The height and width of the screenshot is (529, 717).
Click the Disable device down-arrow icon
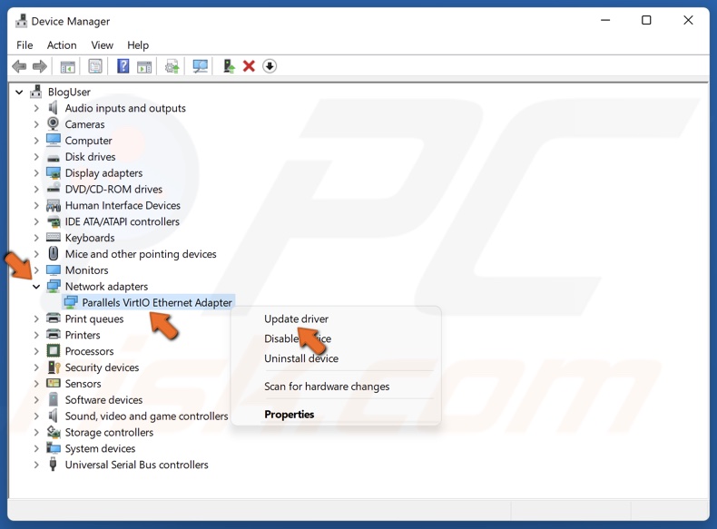[x=270, y=66]
